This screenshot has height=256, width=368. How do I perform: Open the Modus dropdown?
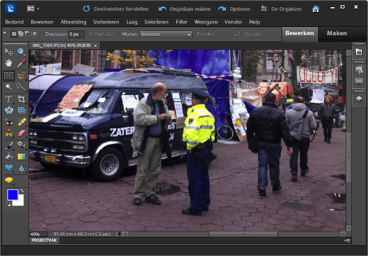click(166, 35)
